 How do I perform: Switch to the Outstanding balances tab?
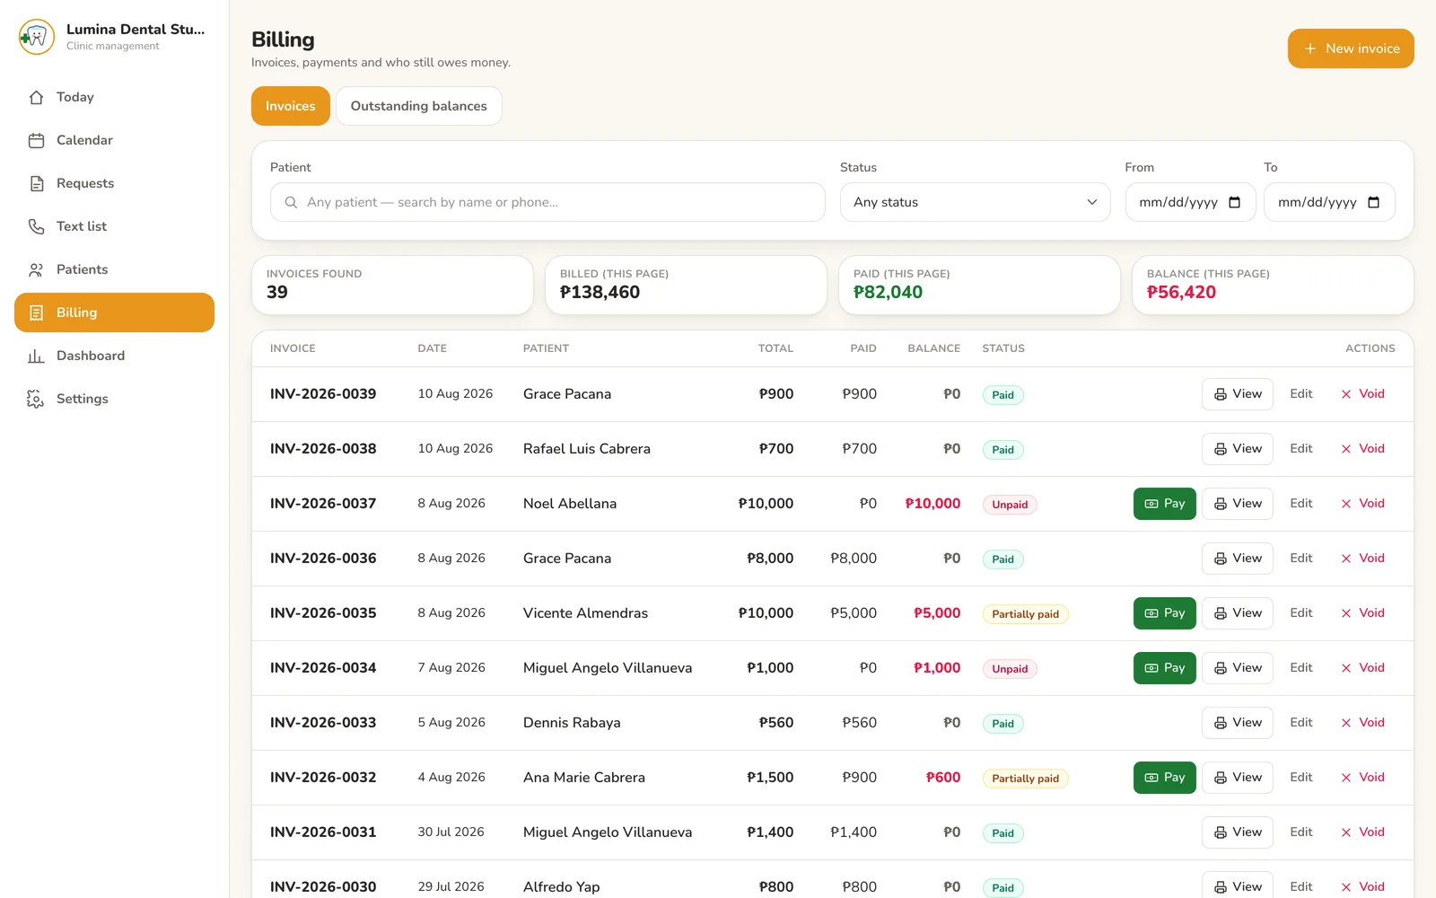pos(419,106)
